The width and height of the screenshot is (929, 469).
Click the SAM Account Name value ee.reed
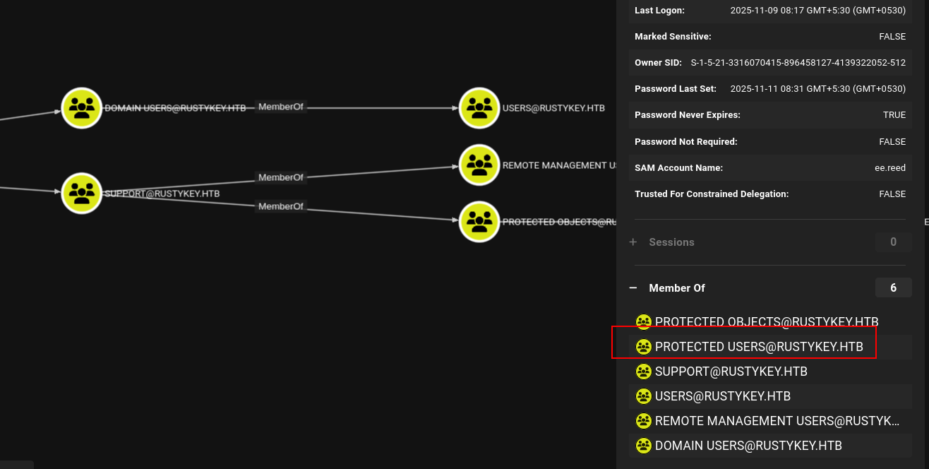[x=889, y=168]
